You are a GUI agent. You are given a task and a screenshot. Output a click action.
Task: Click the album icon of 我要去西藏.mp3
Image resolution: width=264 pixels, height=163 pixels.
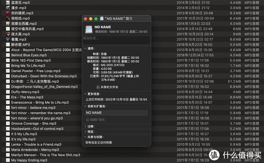point(8,23)
